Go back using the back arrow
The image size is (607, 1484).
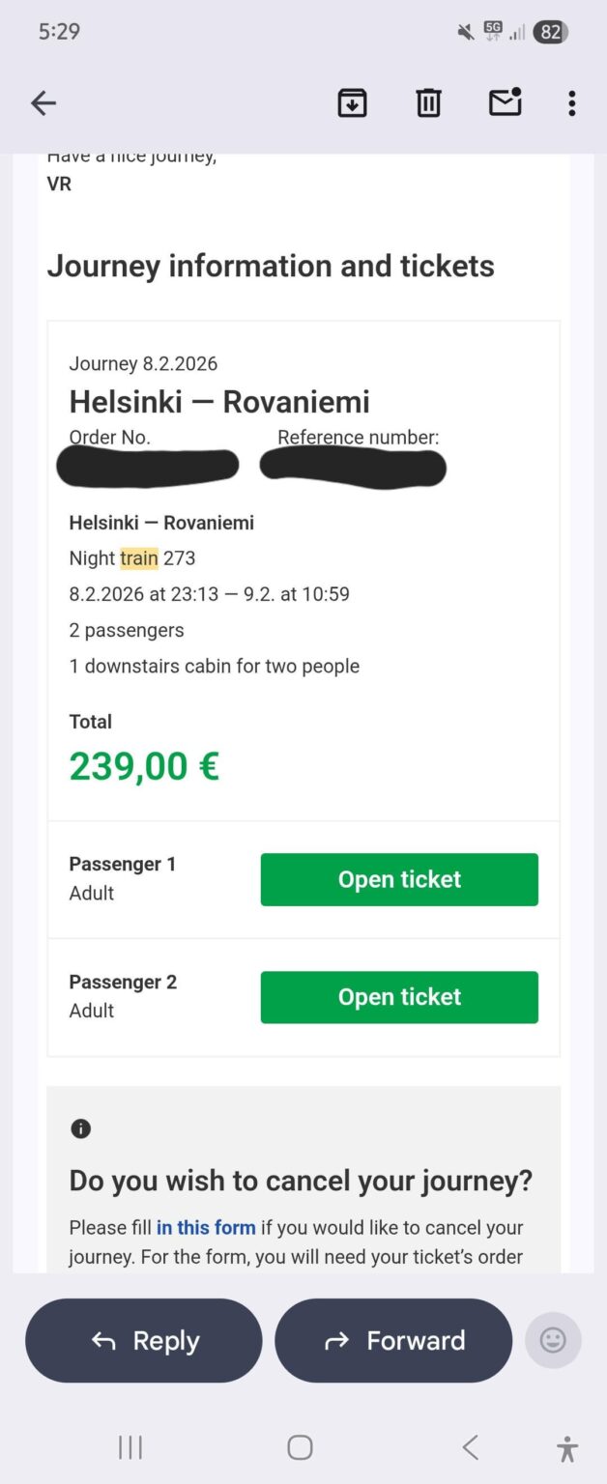coord(43,102)
